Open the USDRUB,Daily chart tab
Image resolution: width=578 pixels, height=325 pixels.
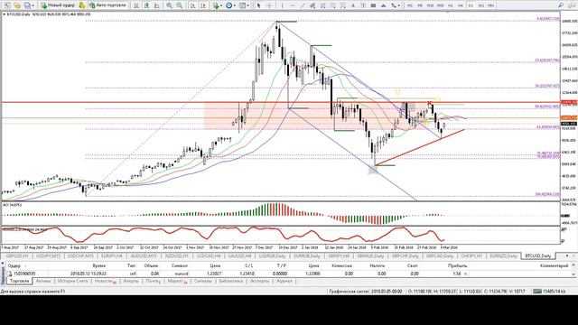click(x=272, y=255)
